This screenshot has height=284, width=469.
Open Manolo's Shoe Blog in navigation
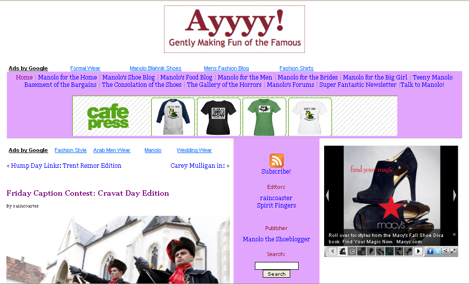pyautogui.click(x=129, y=77)
